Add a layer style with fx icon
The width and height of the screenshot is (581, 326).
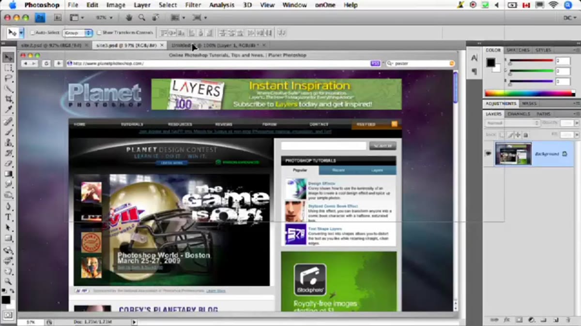(507, 320)
